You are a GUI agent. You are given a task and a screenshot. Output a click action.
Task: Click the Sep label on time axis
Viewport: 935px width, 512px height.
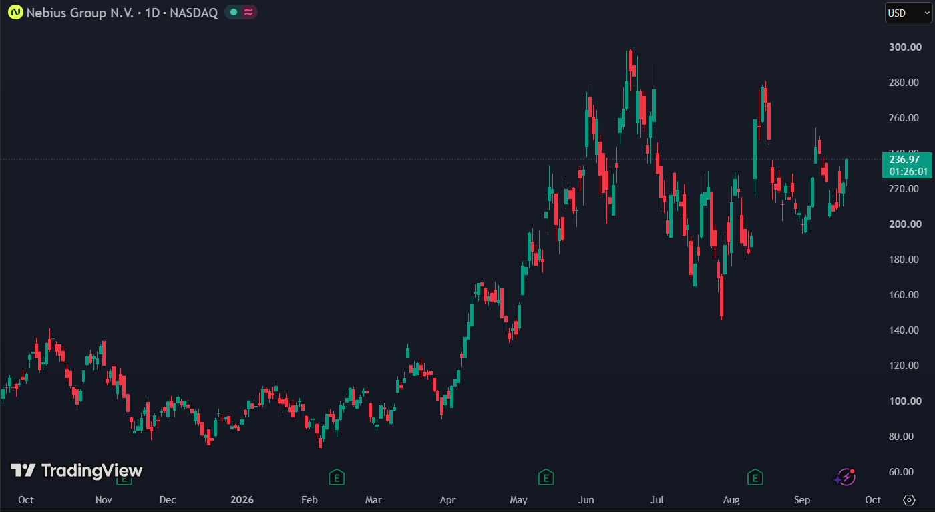pyautogui.click(x=802, y=500)
